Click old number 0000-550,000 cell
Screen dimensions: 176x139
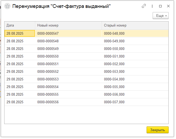(x=135, y=49)
